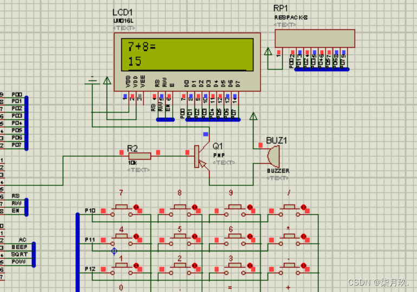Click the SQRT pin label
This screenshot has height=292, width=417.
click(x=19, y=254)
